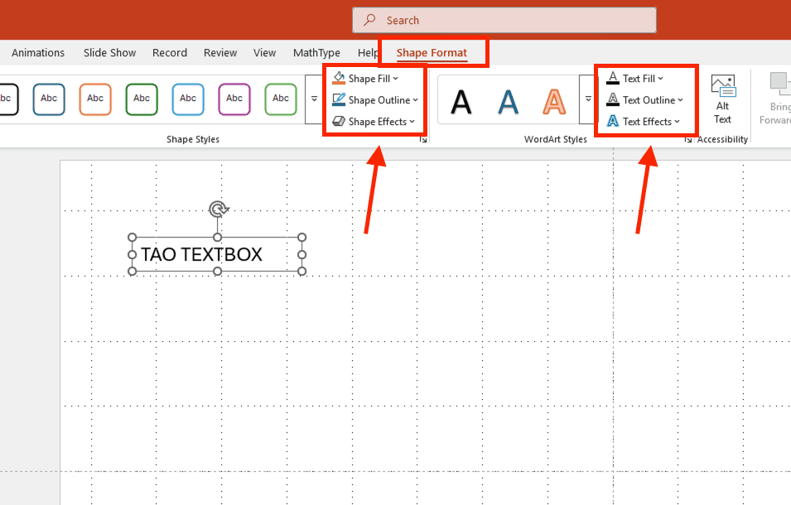Open Alt Text accessibility tool

722,99
